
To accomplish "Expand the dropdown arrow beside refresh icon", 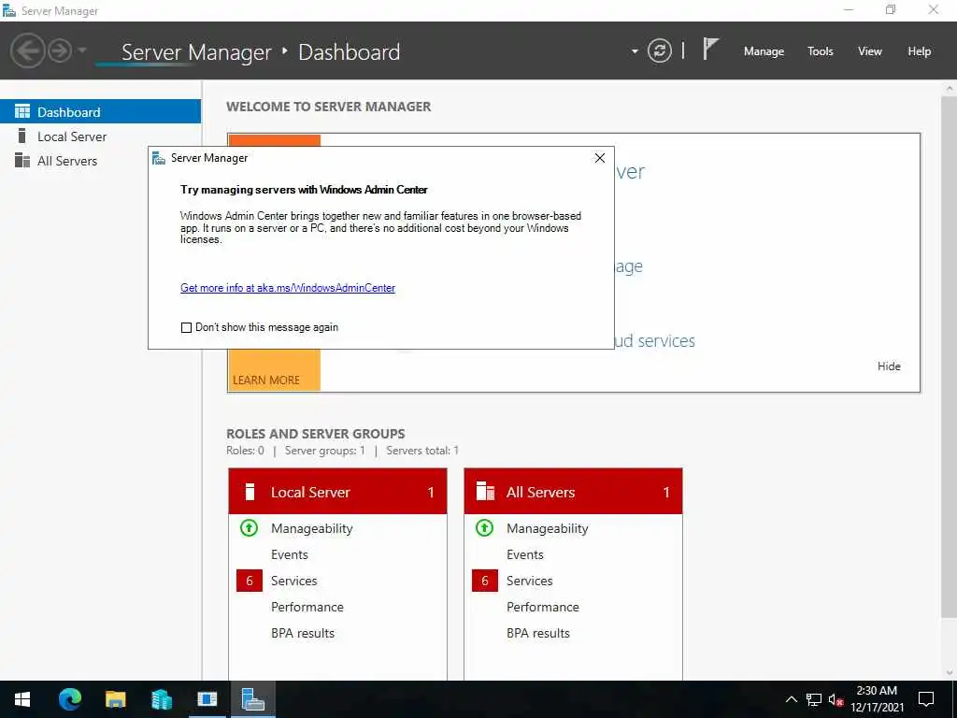I will 635,51.
